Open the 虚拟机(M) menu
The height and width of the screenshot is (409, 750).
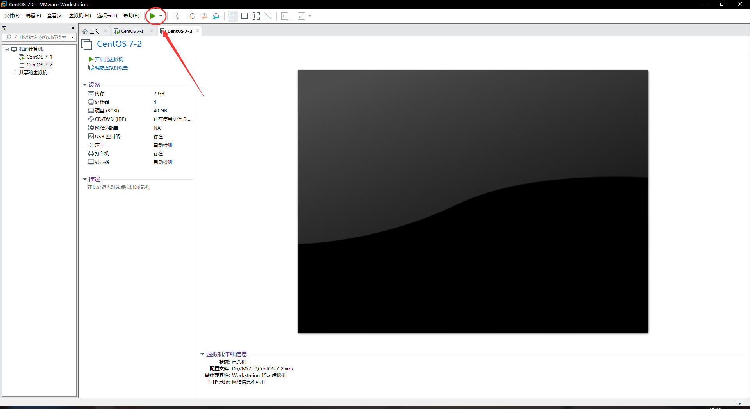(80, 16)
